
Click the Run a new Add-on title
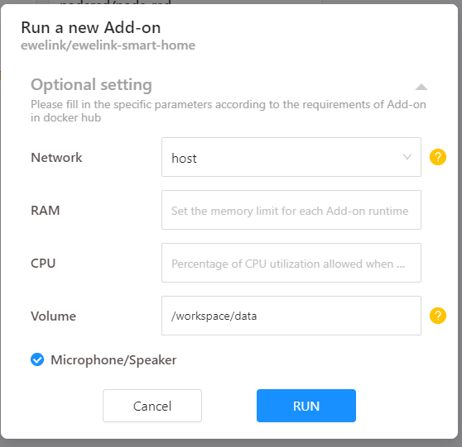(91, 27)
